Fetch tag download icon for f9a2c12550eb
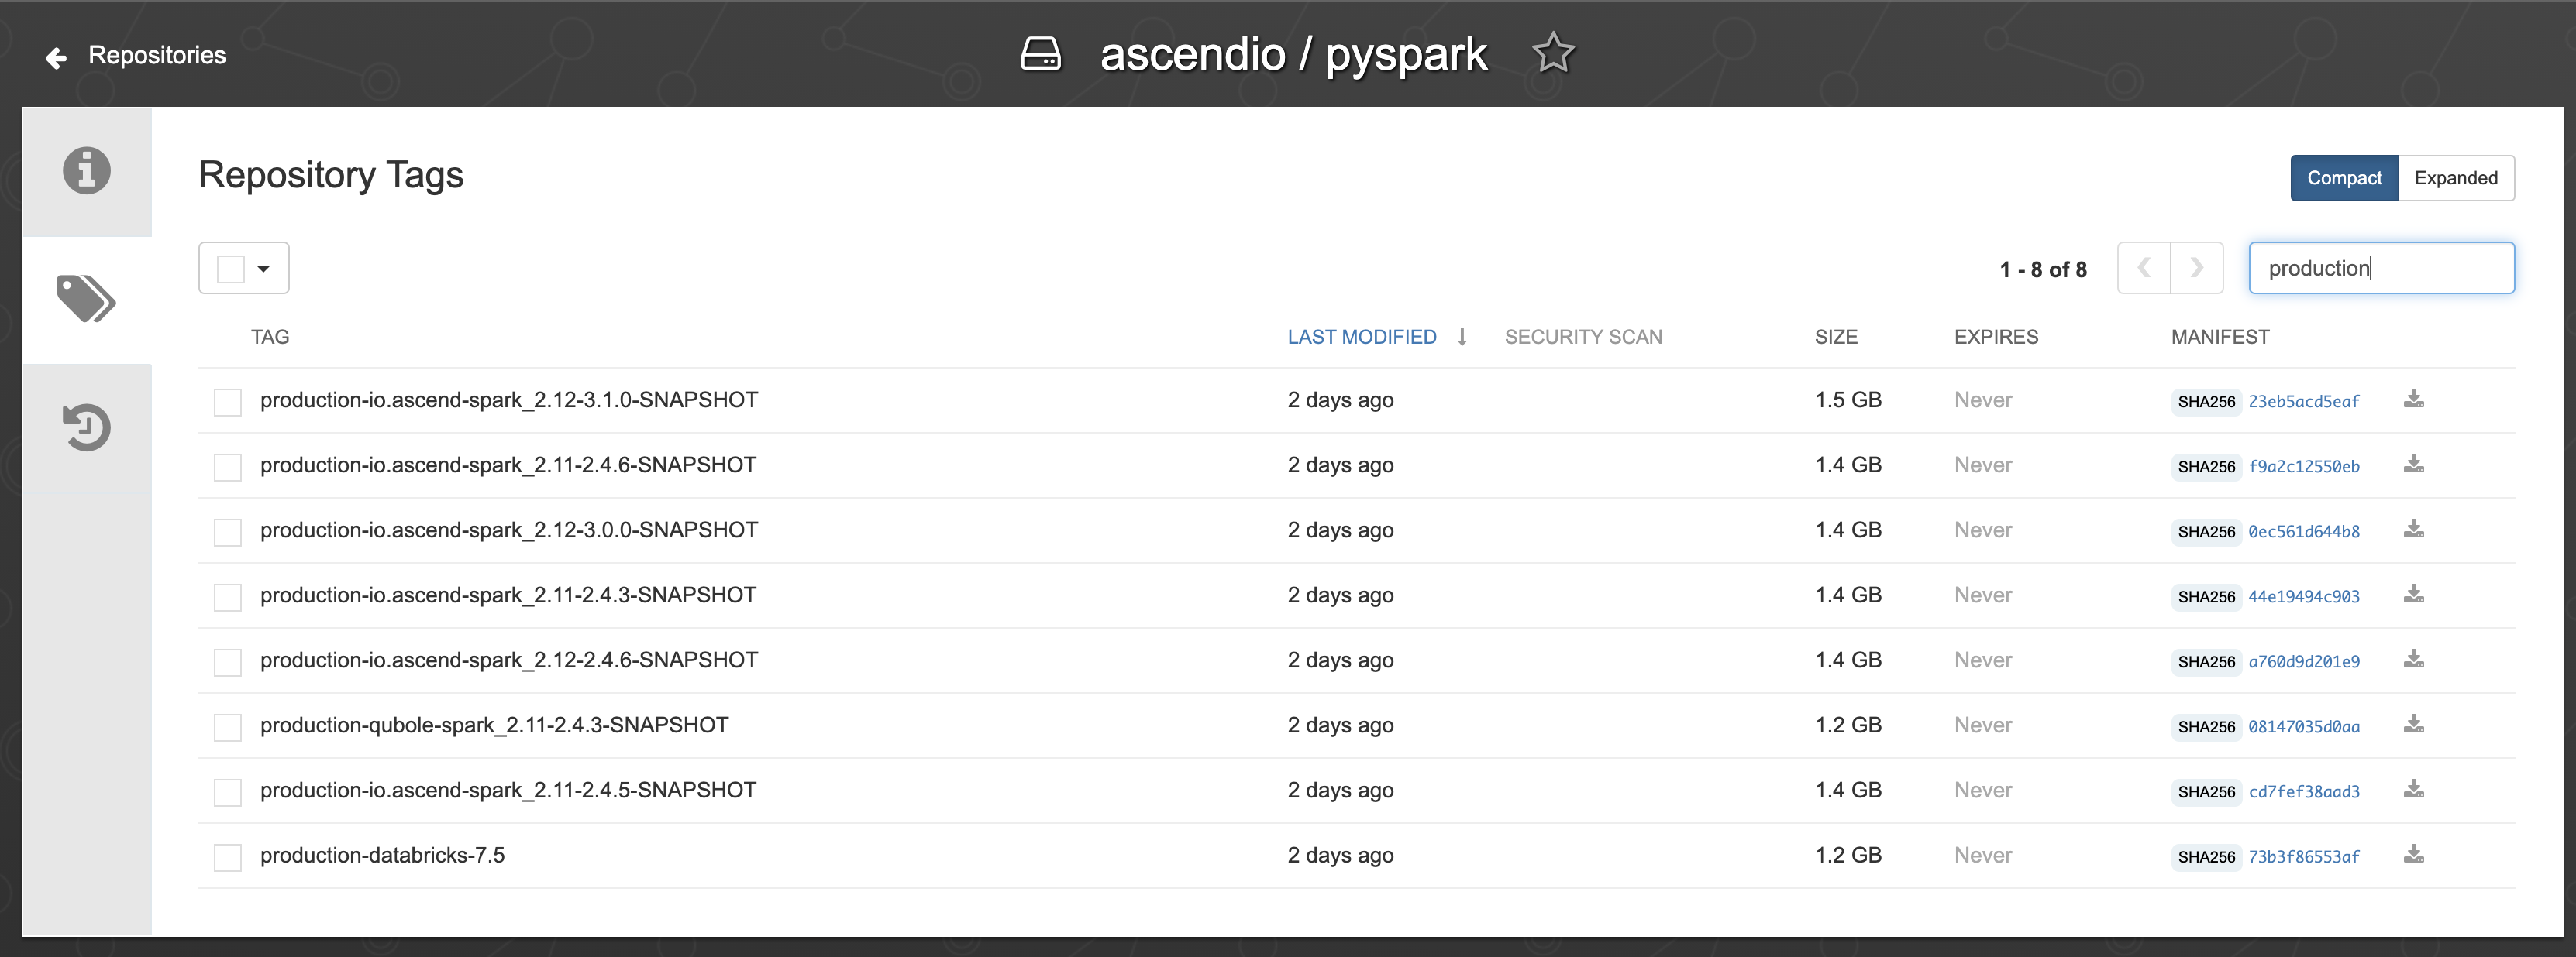 2413,465
